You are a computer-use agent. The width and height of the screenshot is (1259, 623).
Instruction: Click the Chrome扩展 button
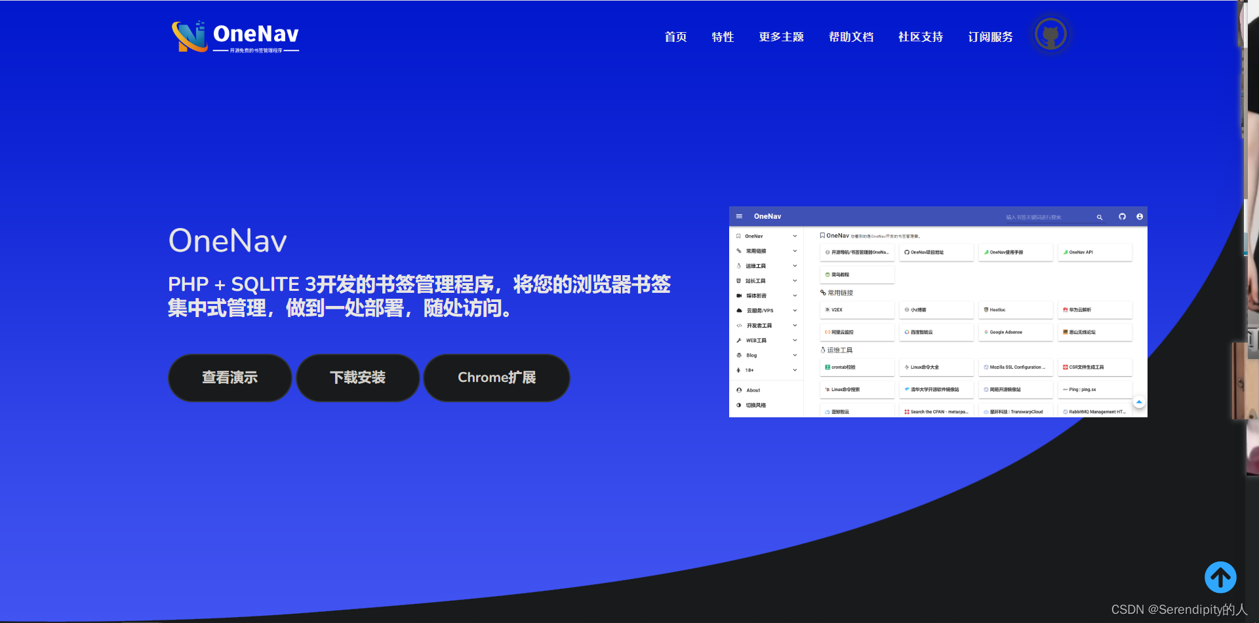(x=496, y=377)
